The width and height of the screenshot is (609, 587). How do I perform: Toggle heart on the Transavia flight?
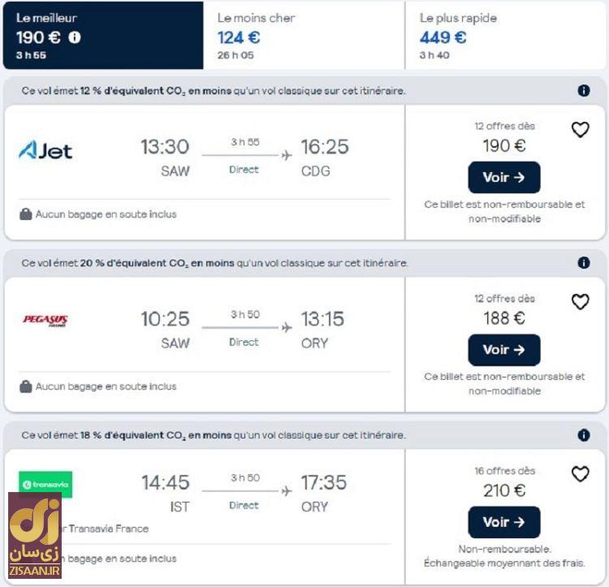580,474
